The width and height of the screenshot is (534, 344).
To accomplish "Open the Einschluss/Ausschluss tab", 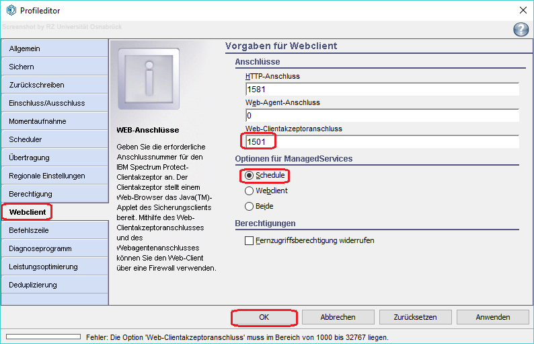I will click(54, 103).
